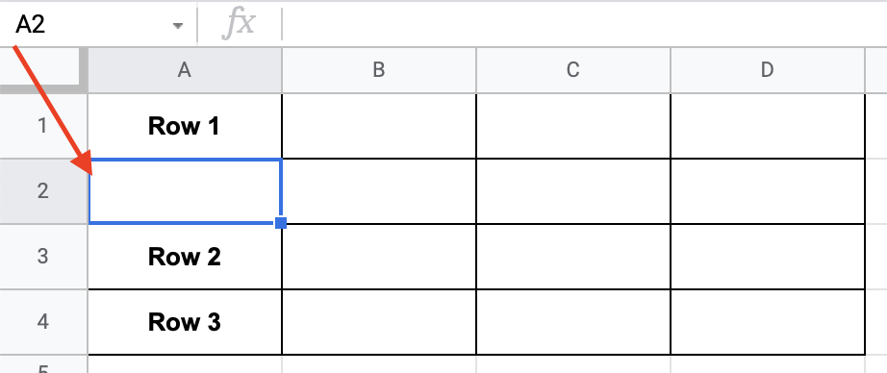
Task: Click the cell containing Row 3
Action: coord(185,322)
